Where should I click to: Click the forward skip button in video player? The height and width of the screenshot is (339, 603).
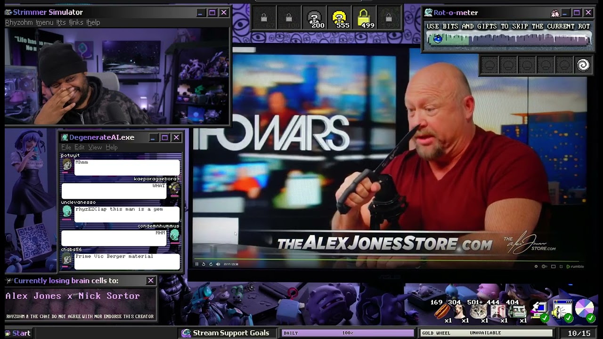point(211,264)
